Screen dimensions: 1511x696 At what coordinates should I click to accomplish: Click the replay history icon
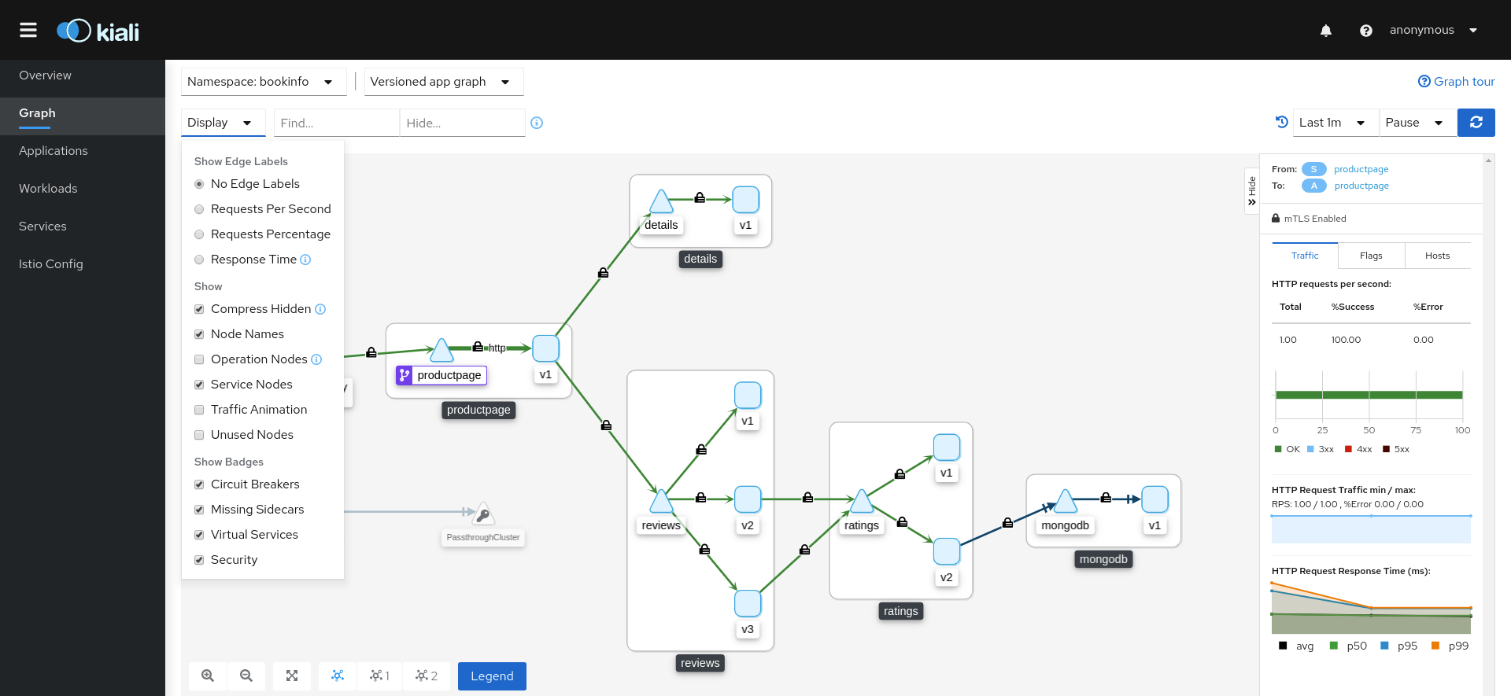1282,122
